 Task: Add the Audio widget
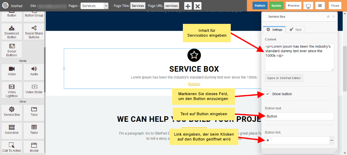34,72
